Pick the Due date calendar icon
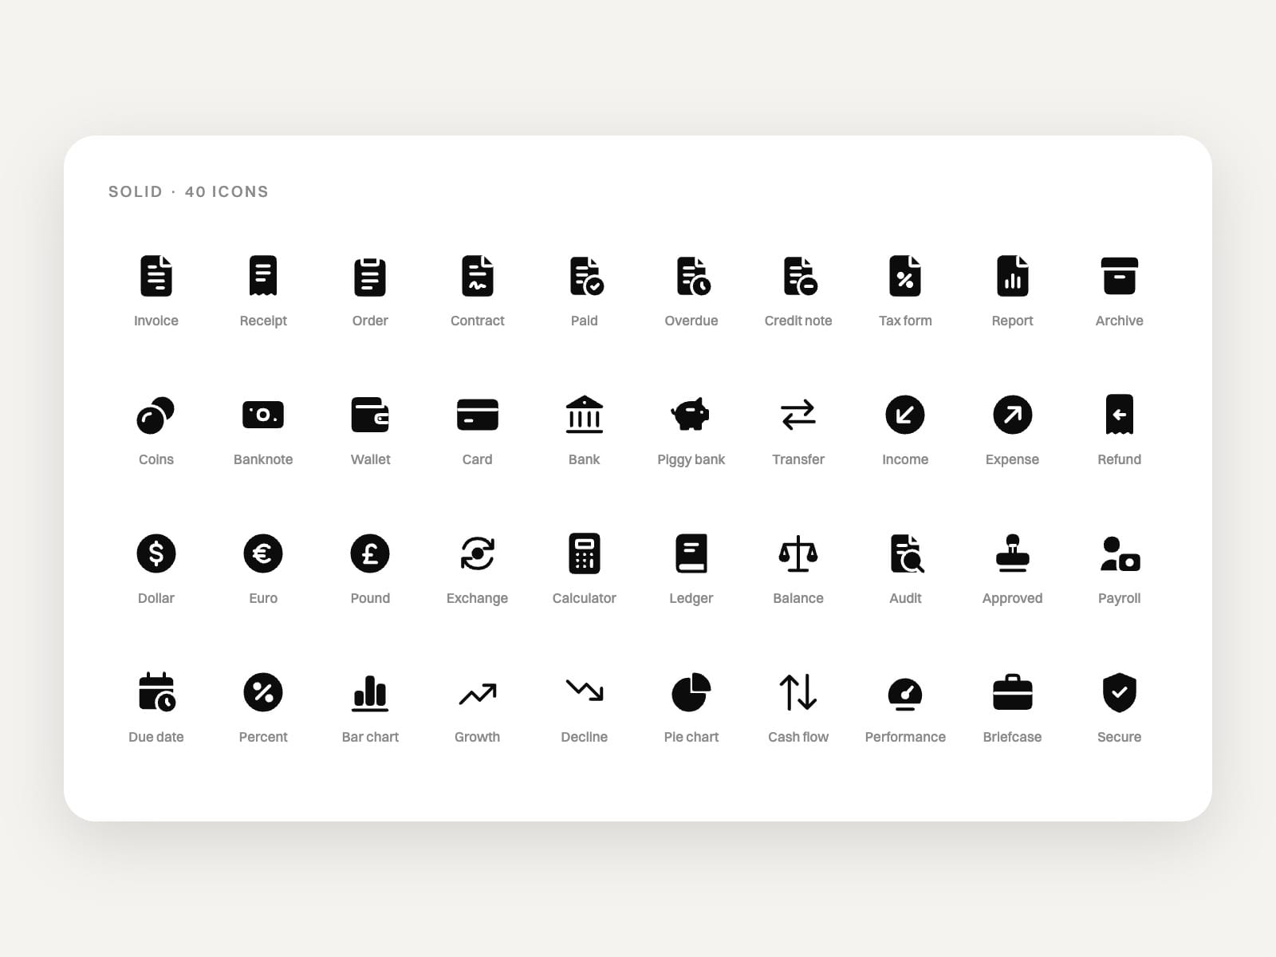Screen dimensions: 1276x957 [x=157, y=692]
